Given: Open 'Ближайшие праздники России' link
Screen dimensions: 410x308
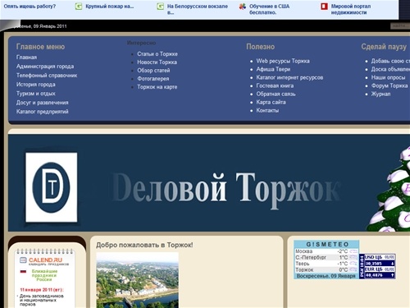Looking at the screenshot, I should point(44,275).
